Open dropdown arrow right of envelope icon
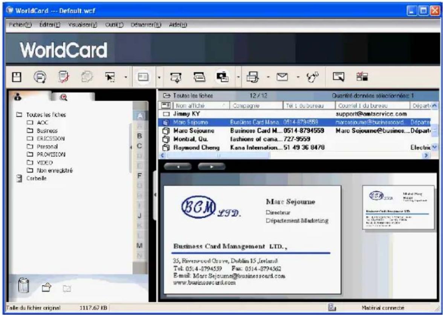Viewport: 443px width, 315px height. (x=298, y=77)
